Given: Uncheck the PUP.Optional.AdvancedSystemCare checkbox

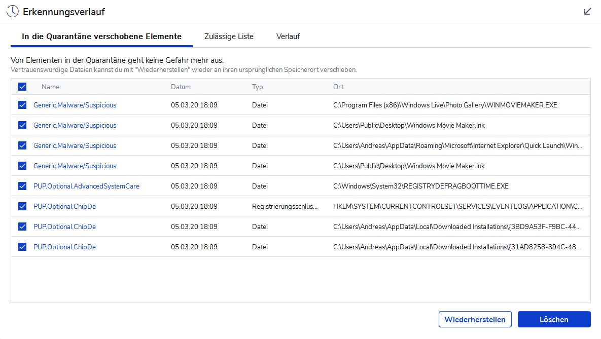Looking at the screenshot, I should click(x=22, y=186).
